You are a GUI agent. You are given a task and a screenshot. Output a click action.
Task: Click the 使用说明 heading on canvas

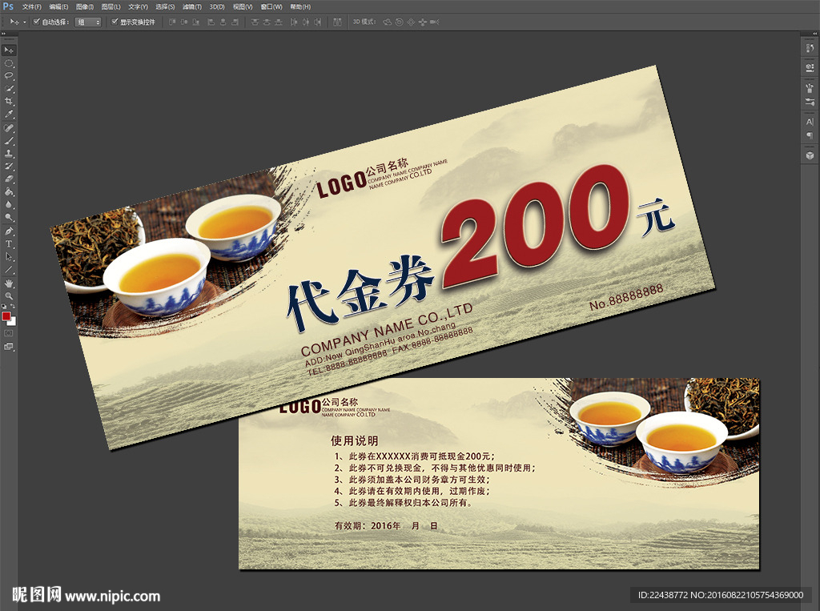tap(354, 440)
